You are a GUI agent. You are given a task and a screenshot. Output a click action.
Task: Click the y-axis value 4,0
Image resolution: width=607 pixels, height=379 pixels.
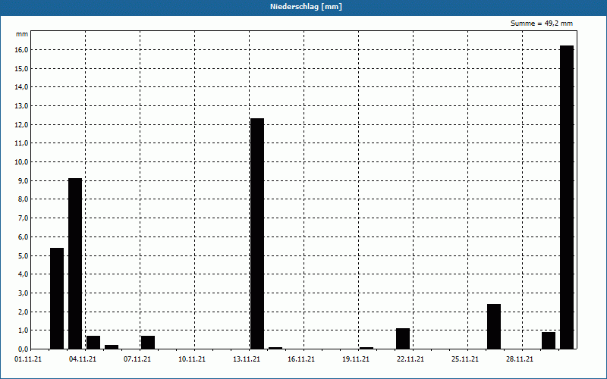23,274
